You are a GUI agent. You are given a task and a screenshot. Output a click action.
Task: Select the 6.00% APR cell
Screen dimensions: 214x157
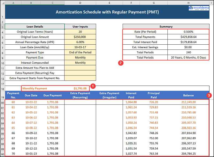80,42
